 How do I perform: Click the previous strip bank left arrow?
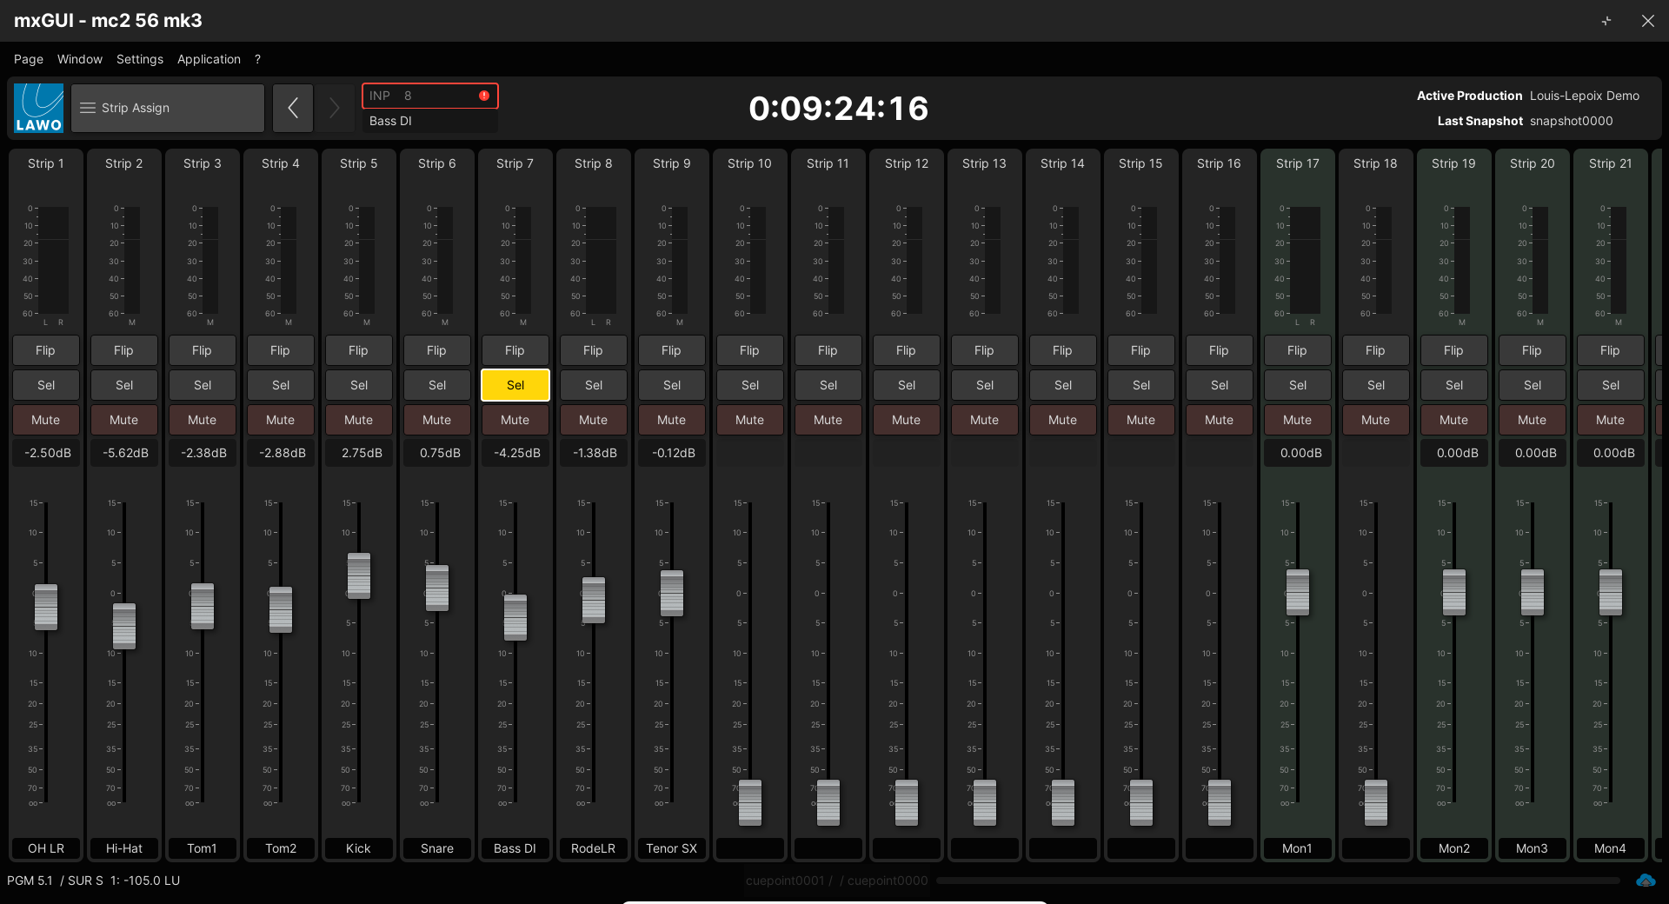point(293,108)
